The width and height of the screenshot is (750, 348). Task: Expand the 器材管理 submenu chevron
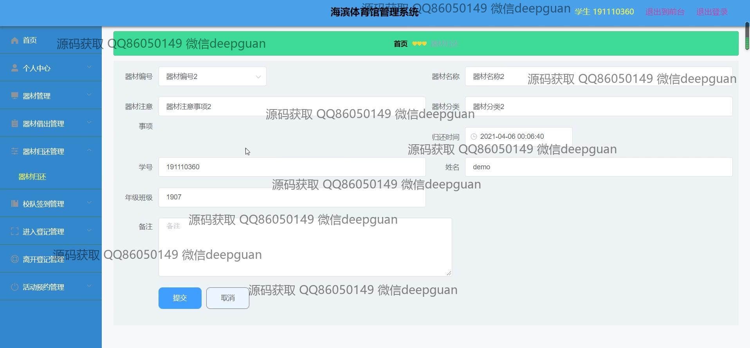pyautogui.click(x=89, y=95)
